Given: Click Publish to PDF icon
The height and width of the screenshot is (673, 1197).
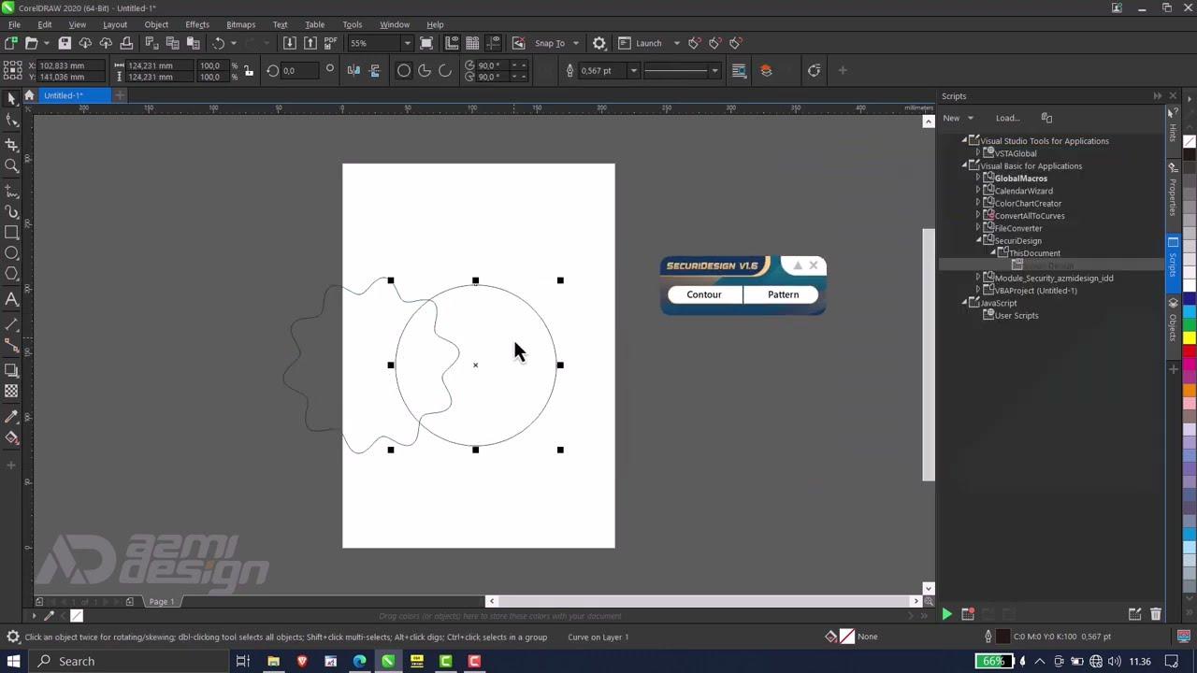Looking at the screenshot, I should 331,43.
